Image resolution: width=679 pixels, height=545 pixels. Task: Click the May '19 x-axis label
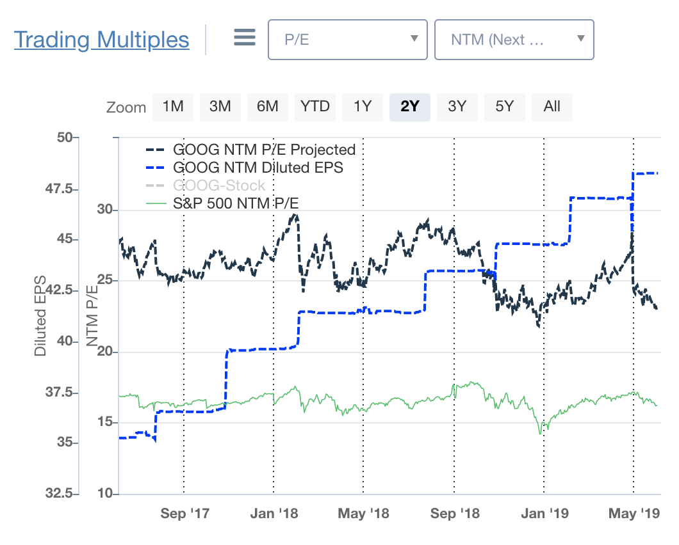pyautogui.click(x=634, y=514)
